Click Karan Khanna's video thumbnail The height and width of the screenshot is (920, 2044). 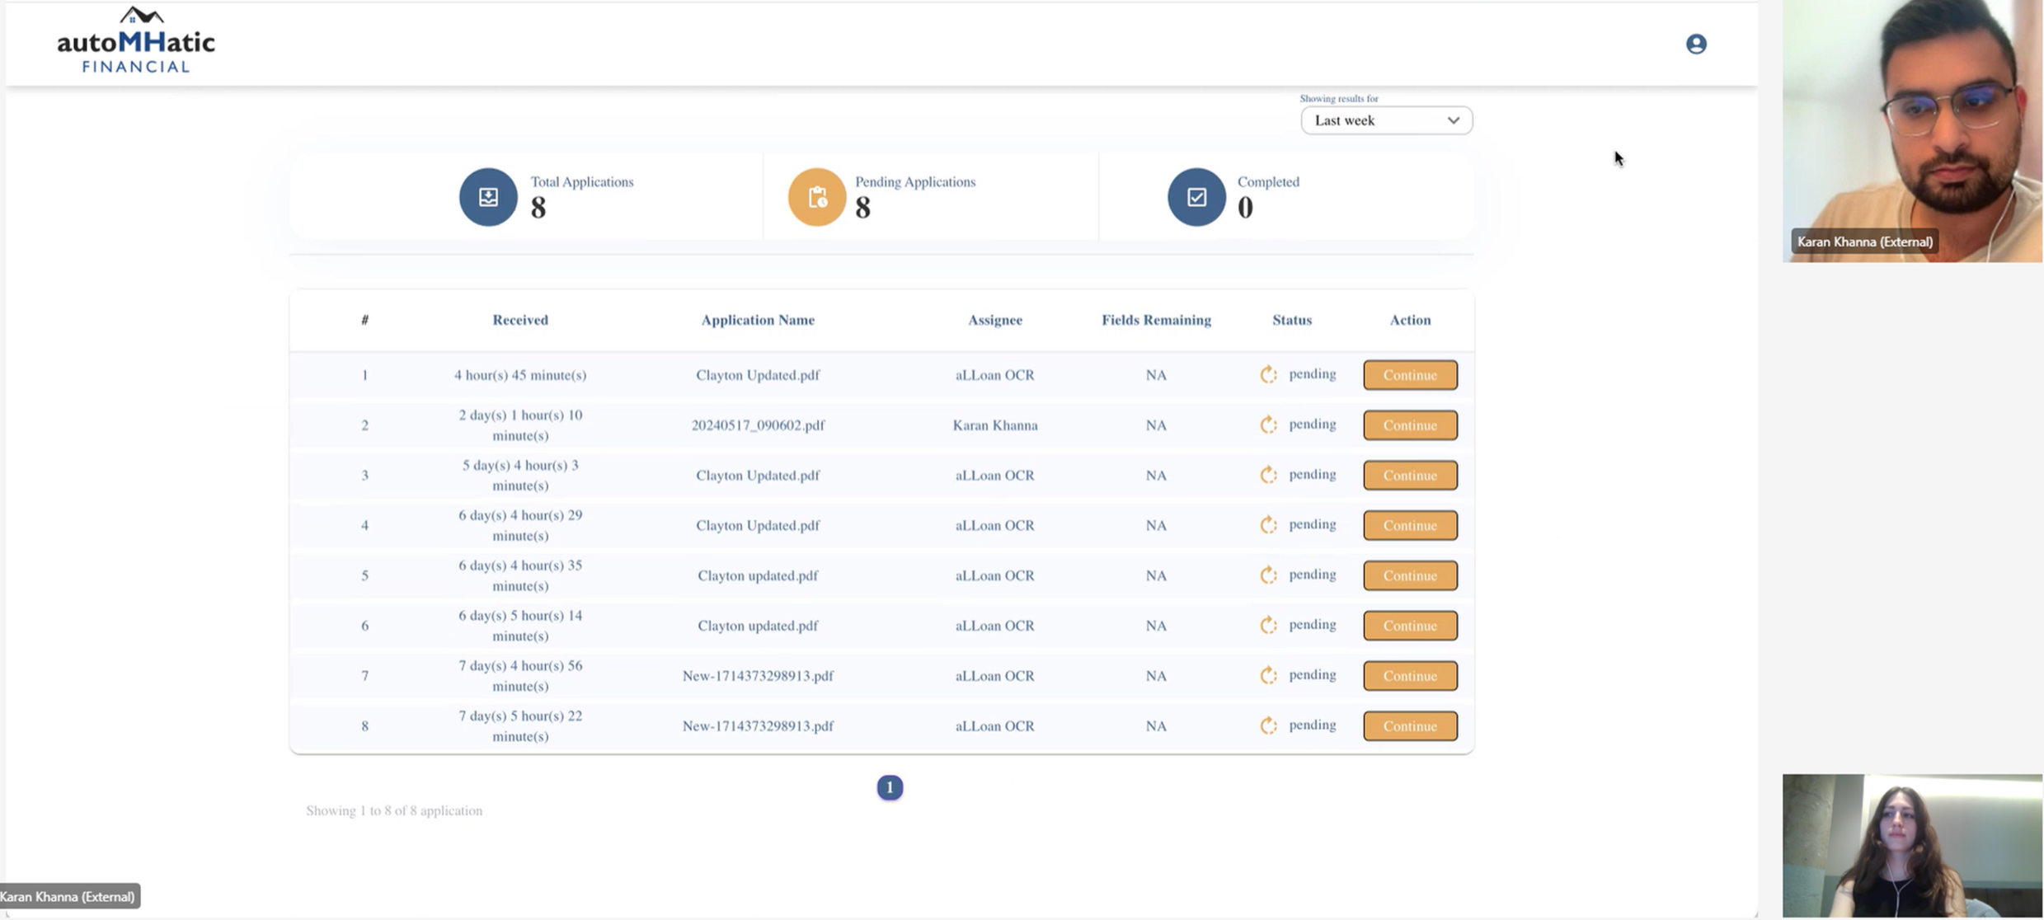coord(1911,132)
